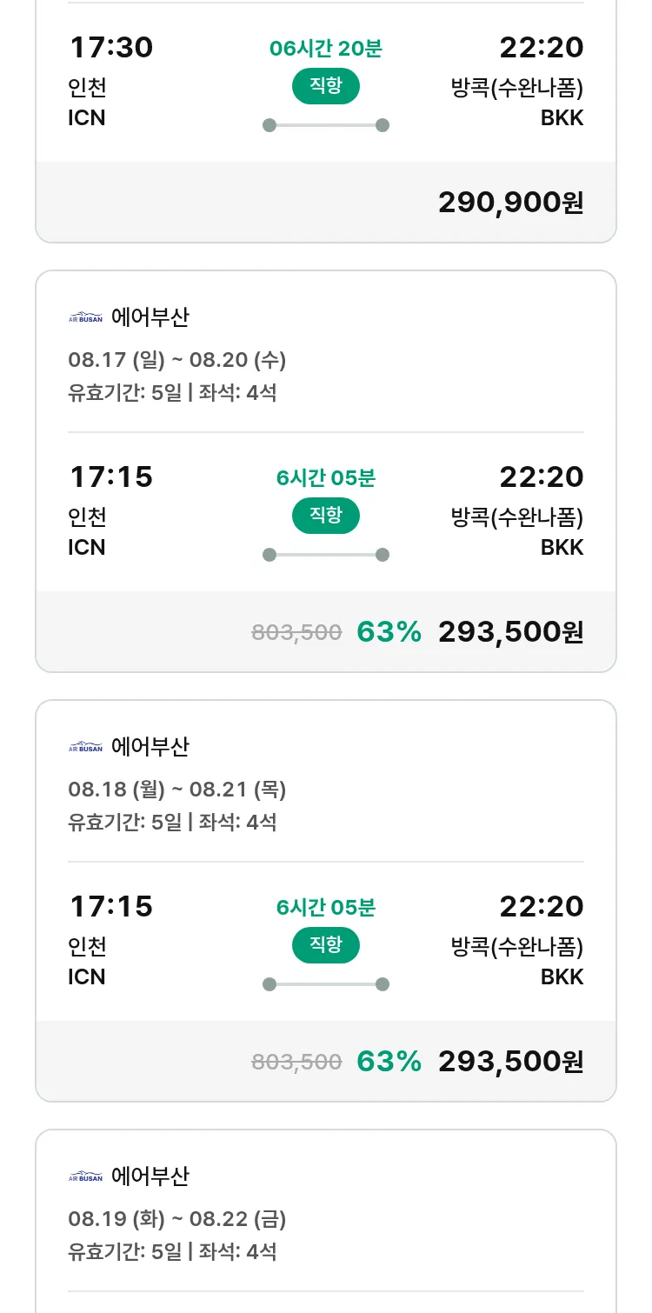
Task: Click the 직항 badge on the 08.17 flight
Action: 326,516
